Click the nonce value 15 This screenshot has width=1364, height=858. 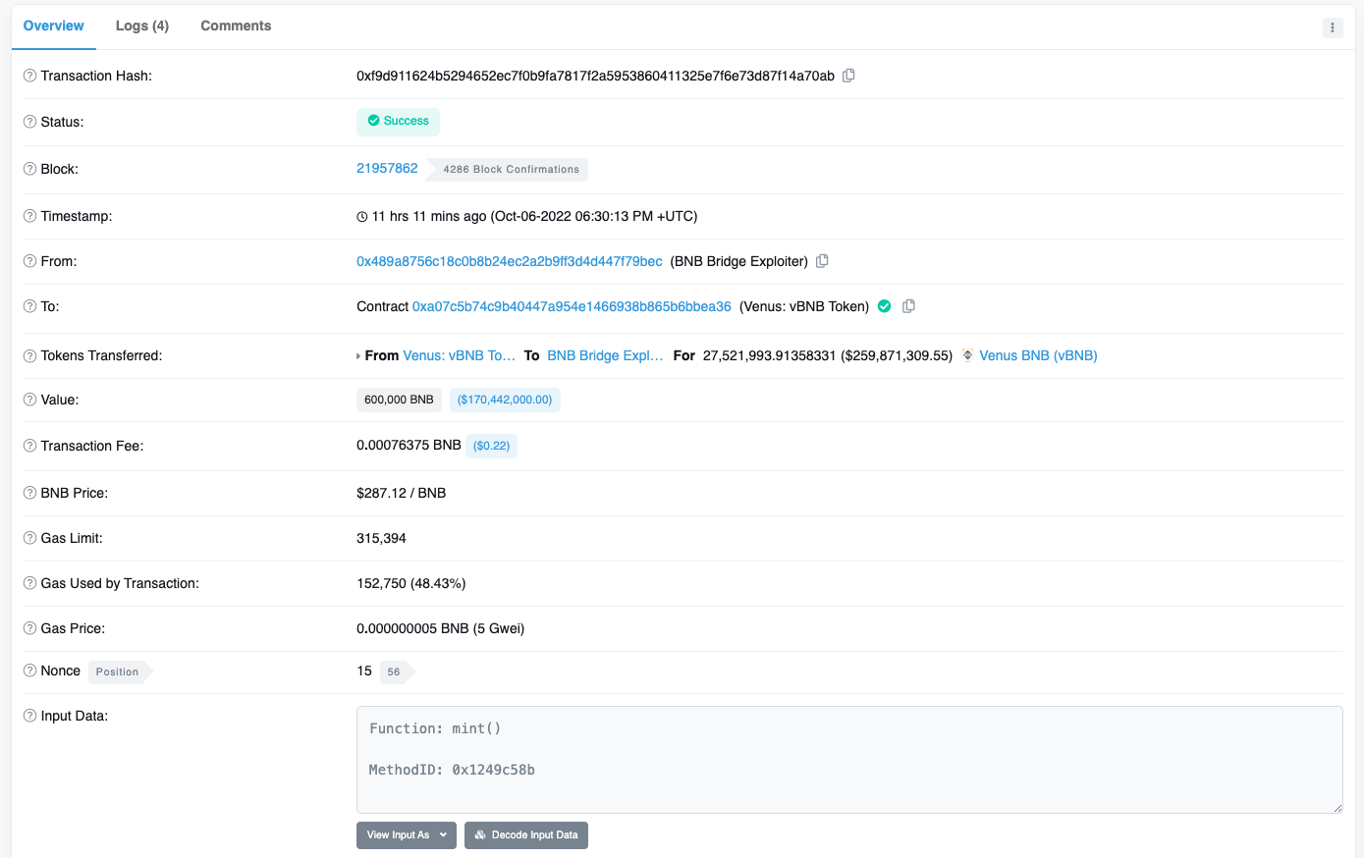pos(364,670)
